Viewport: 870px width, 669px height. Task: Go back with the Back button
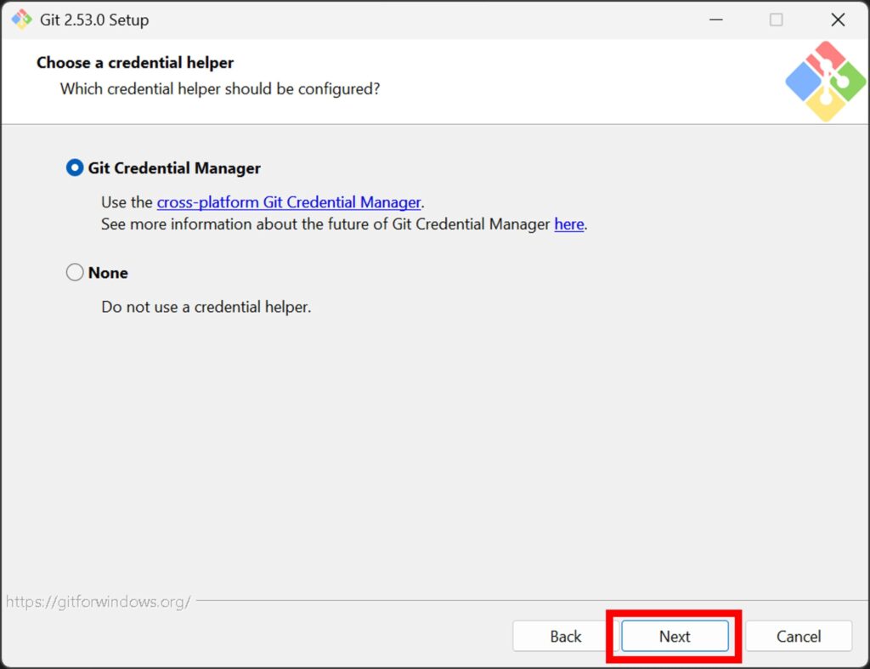pyautogui.click(x=565, y=637)
